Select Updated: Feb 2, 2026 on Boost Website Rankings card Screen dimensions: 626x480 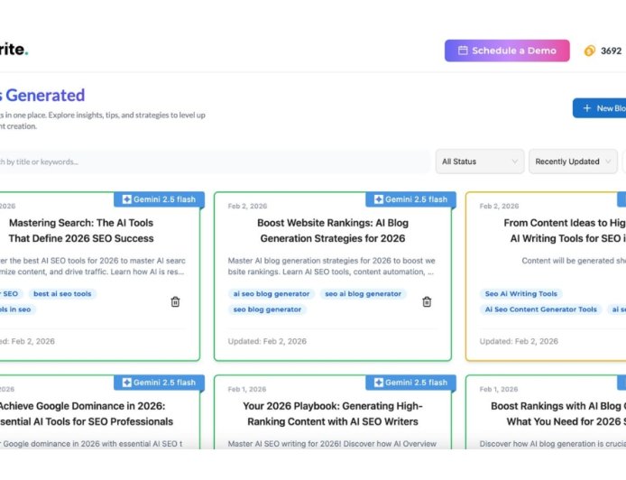click(x=267, y=341)
